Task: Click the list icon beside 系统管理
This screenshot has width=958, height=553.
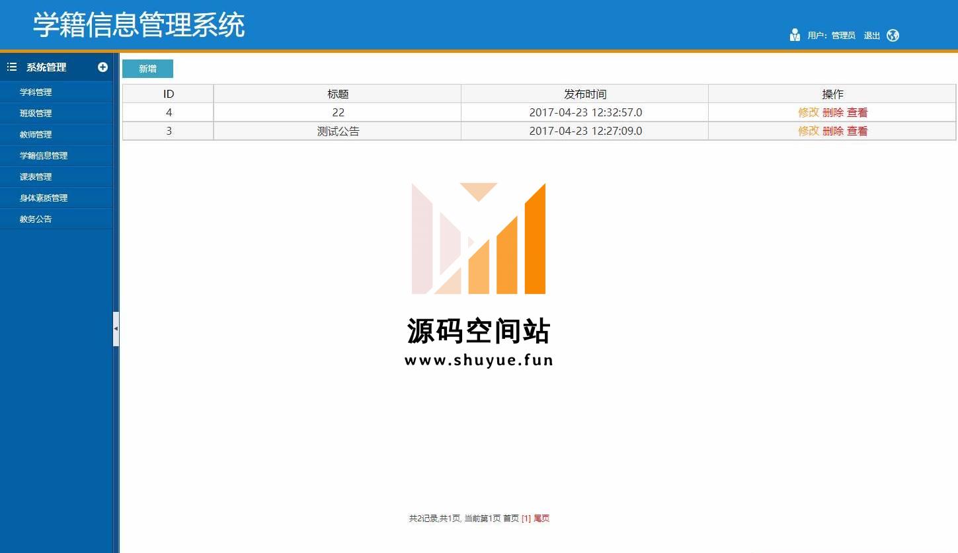Action: [x=11, y=67]
